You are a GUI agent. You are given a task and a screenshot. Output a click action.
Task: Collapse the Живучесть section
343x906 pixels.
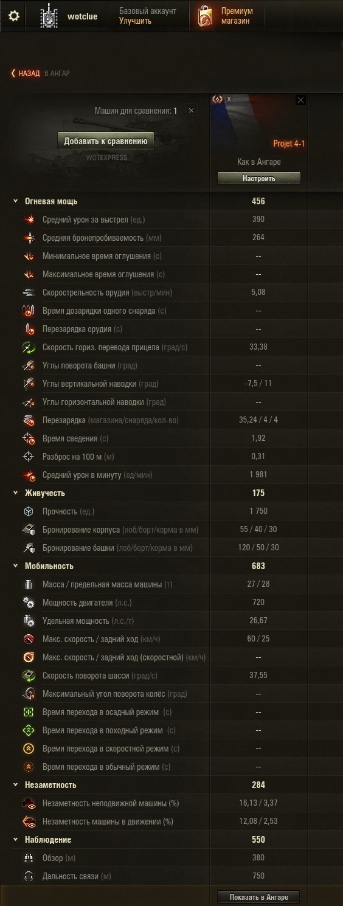pyautogui.click(x=15, y=493)
